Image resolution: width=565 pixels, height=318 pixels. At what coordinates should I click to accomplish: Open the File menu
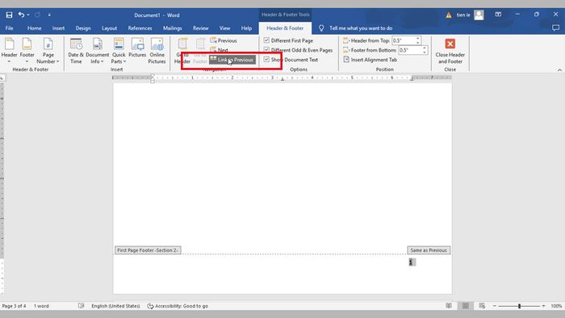click(x=10, y=28)
